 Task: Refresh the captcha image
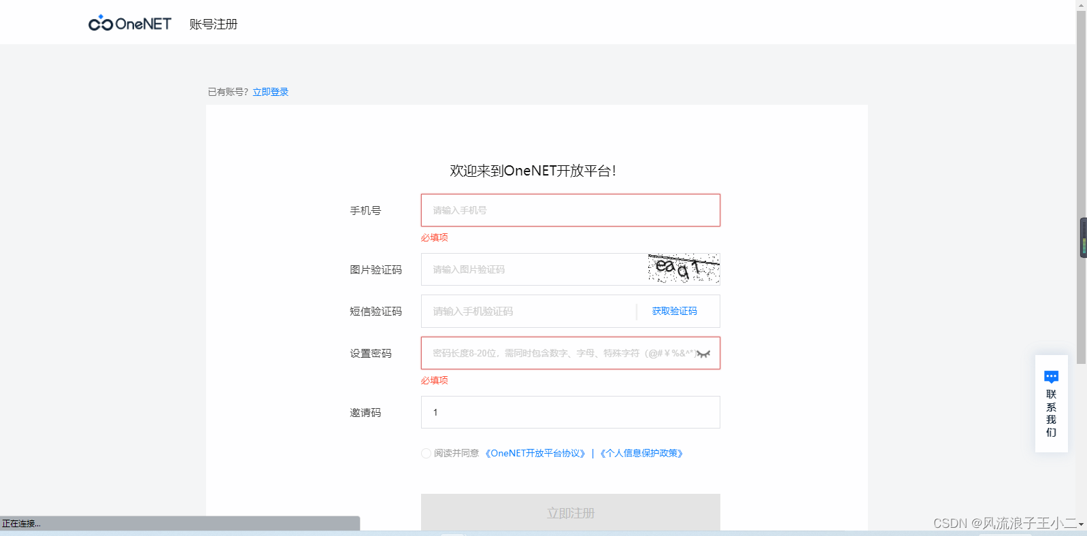point(684,269)
